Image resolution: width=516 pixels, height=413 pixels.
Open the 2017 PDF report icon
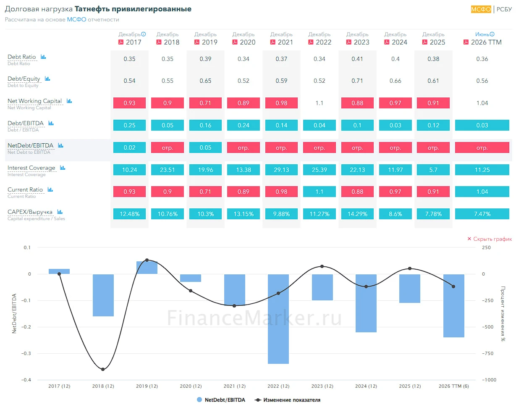point(121,42)
